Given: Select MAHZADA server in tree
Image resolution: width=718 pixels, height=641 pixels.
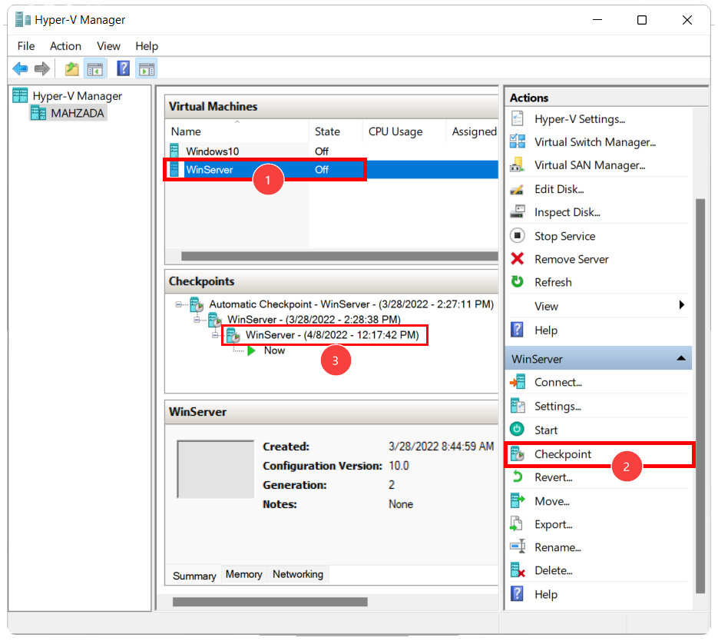Looking at the screenshot, I should (77, 113).
